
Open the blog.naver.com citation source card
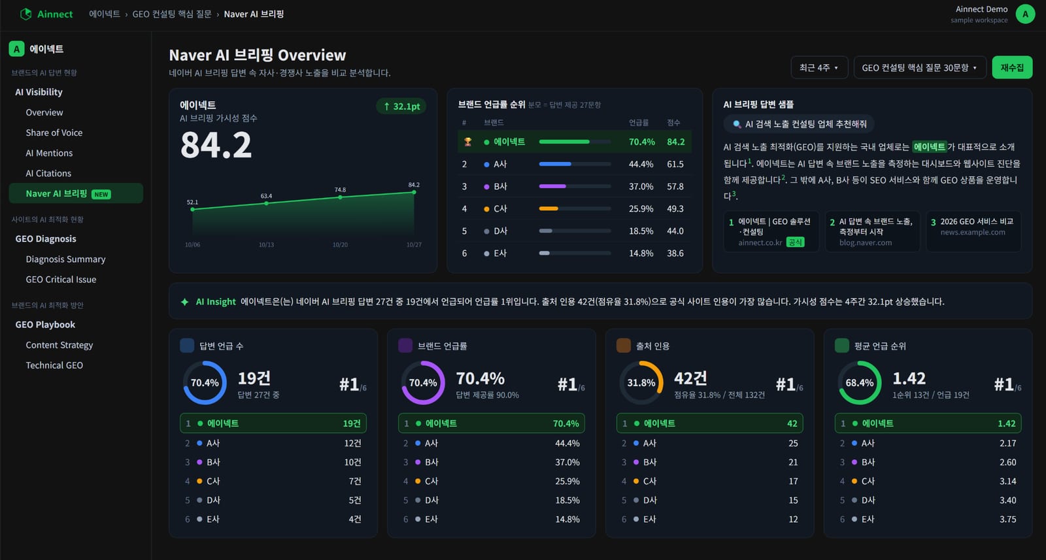coord(872,231)
